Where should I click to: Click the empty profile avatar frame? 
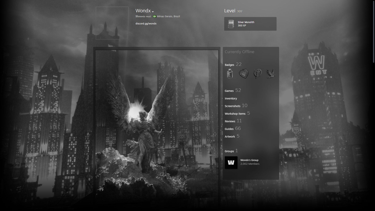[x=112, y=23]
